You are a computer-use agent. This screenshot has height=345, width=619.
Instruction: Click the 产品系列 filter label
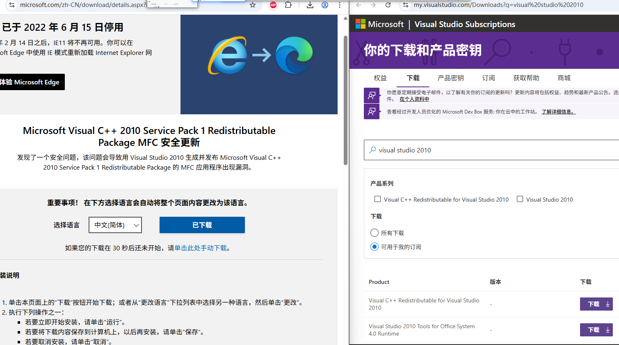click(x=382, y=184)
